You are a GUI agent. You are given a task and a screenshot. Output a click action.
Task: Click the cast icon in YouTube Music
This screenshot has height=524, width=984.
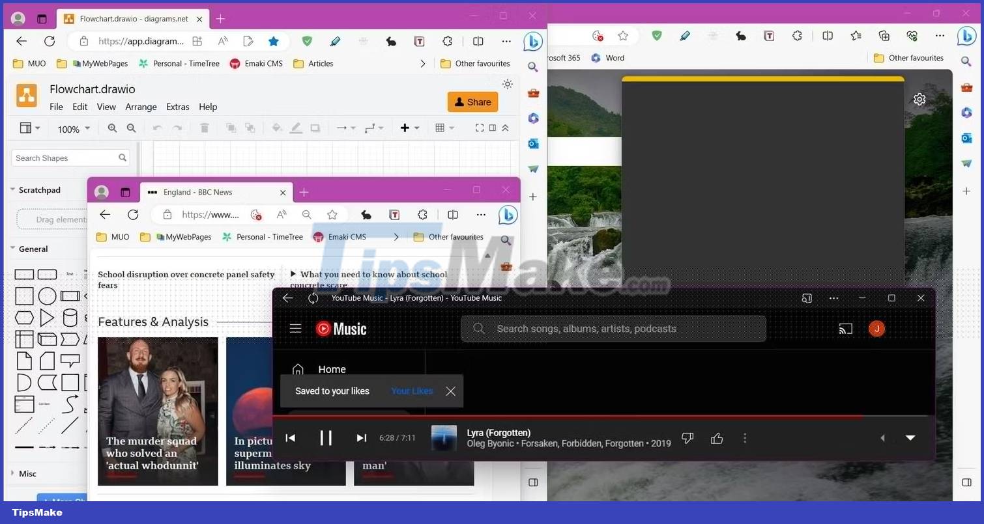[x=845, y=329]
